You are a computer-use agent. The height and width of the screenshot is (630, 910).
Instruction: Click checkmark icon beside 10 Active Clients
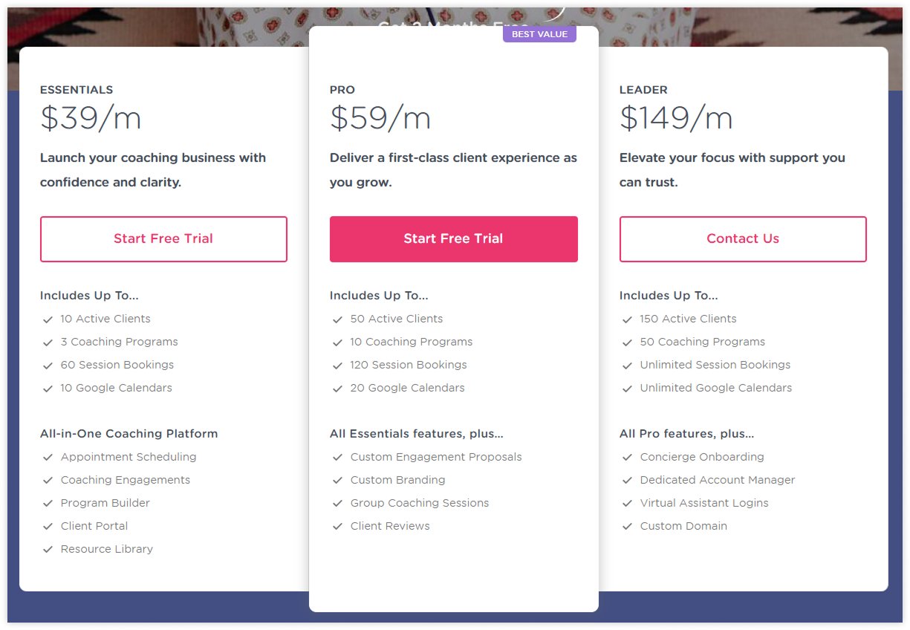[x=48, y=319]
